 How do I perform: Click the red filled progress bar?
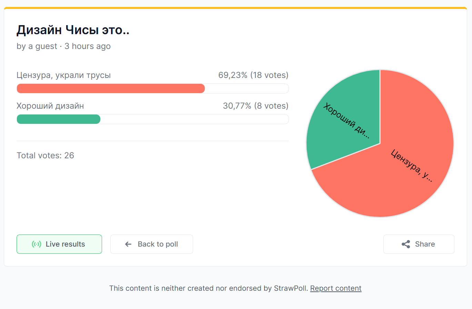point(110,89)
